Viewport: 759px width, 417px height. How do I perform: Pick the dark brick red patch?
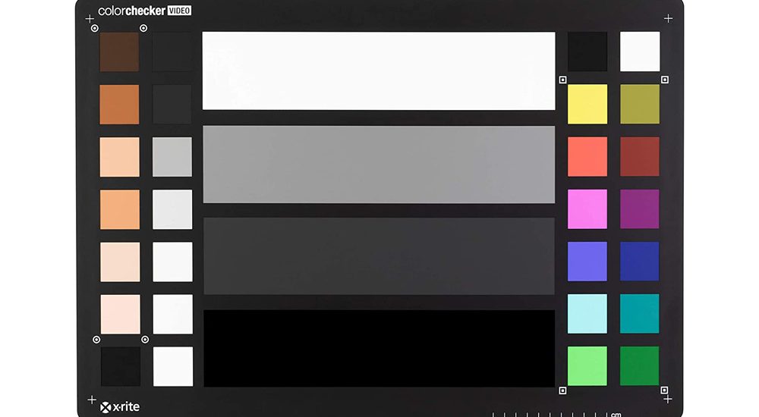tap(639, 156)
